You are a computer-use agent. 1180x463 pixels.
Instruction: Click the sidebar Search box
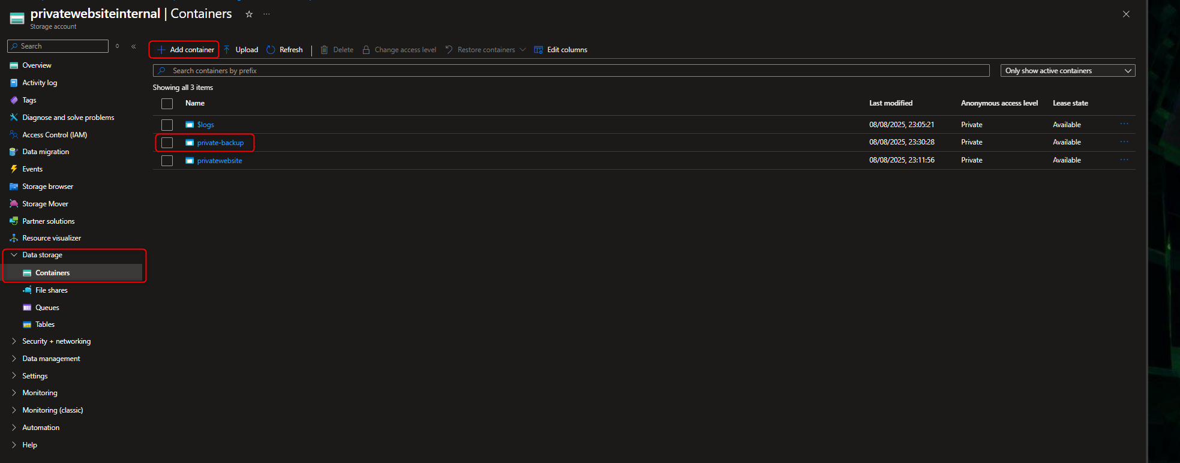58,46
